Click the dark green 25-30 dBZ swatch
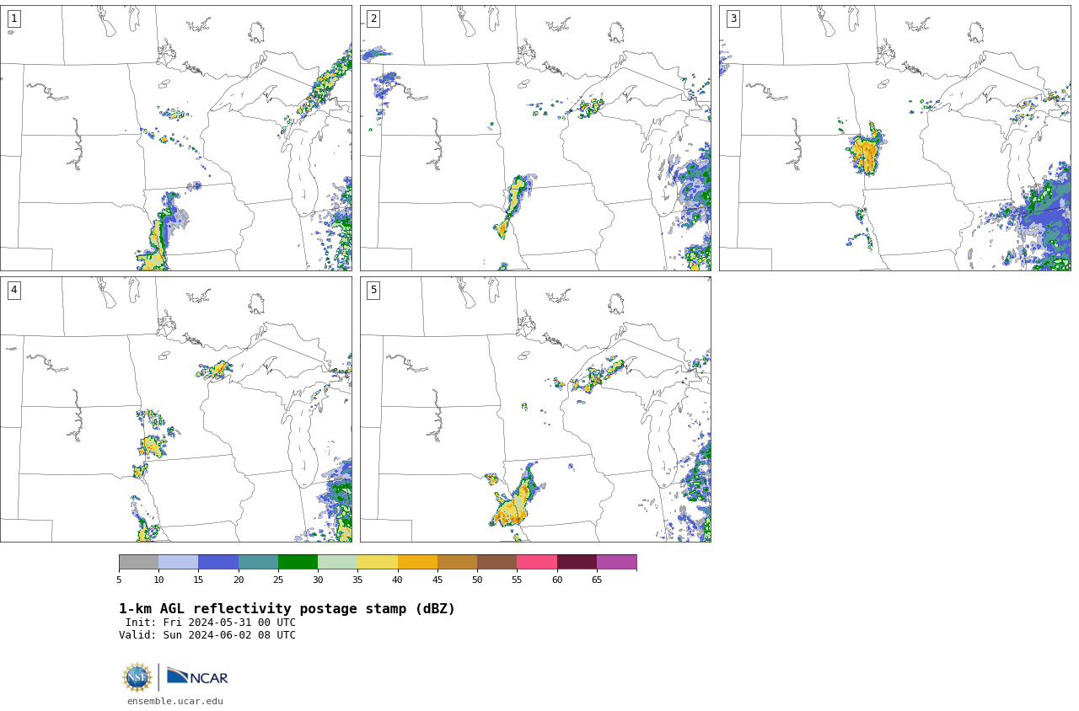The image size is (1079, 711). click(298, 562)
